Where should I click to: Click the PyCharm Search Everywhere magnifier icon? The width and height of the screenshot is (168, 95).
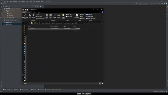[x=162, y=4]
